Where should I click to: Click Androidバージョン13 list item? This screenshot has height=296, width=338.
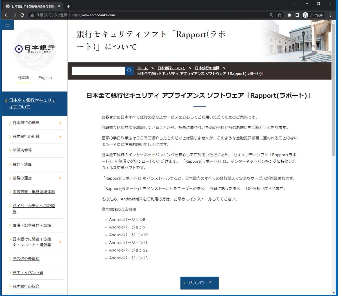click(x=128, y=258)
